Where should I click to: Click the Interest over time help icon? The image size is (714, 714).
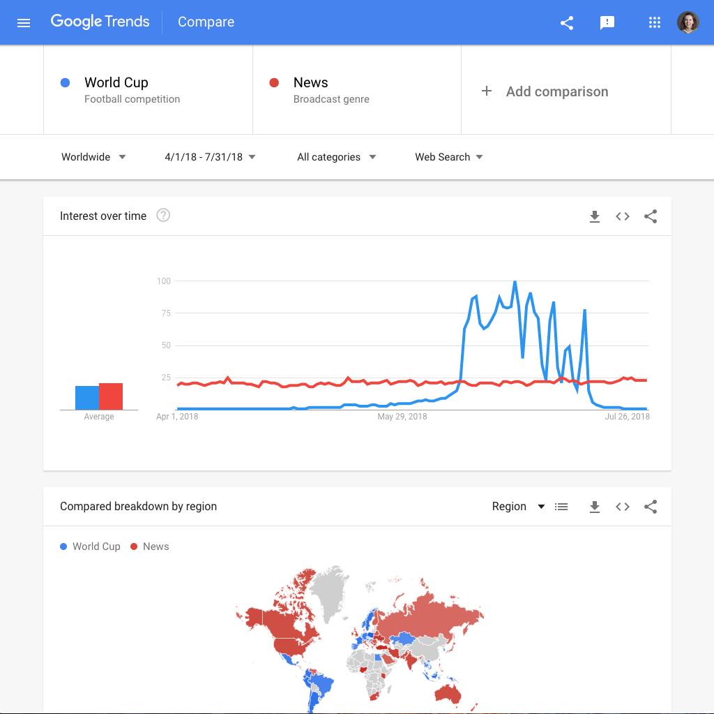[x=163, y=215]
